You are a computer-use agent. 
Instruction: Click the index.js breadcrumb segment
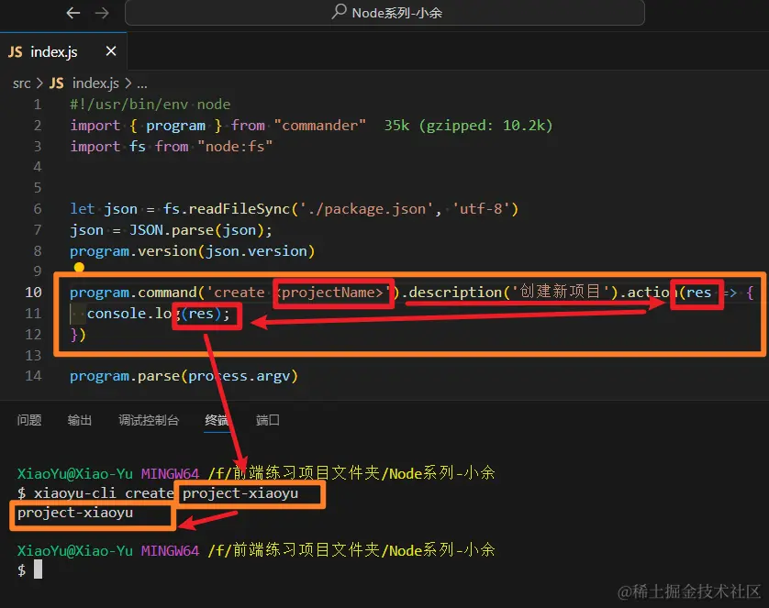[95, 83]
